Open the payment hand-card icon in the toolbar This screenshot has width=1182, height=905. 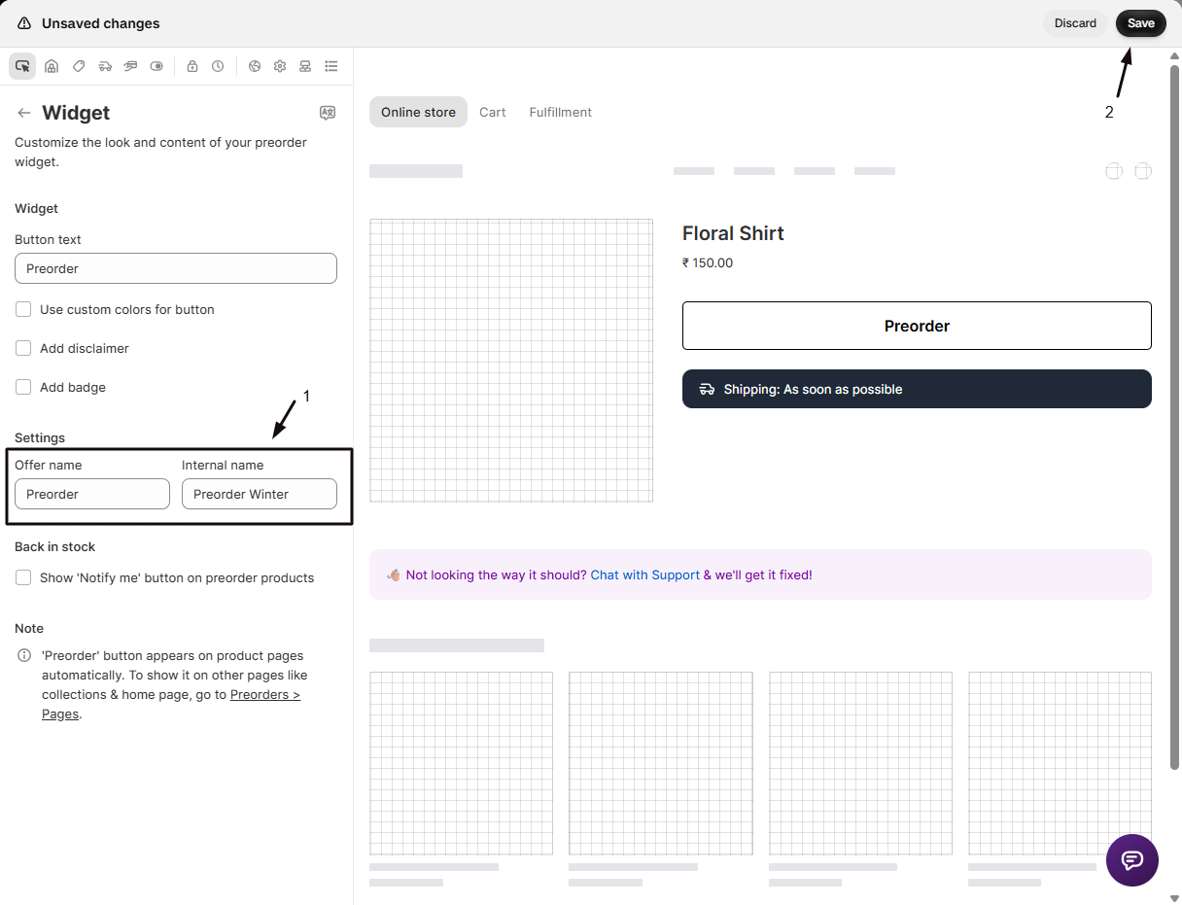[130, 66]
